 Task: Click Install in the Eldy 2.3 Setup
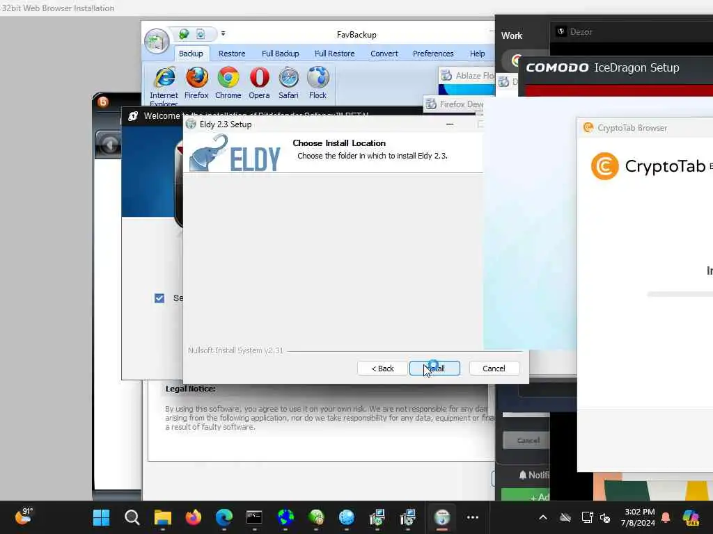[434, 369]
